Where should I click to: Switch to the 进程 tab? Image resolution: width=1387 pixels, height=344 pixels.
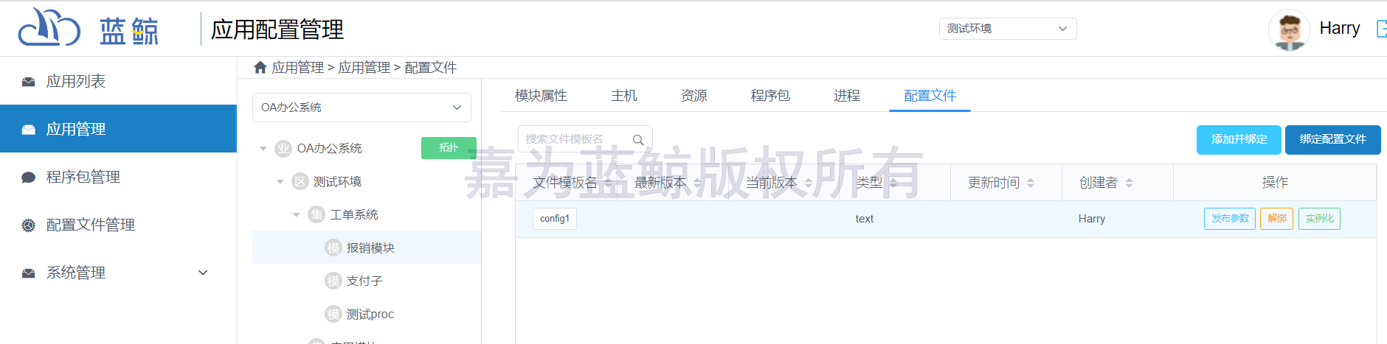point(847,96)
